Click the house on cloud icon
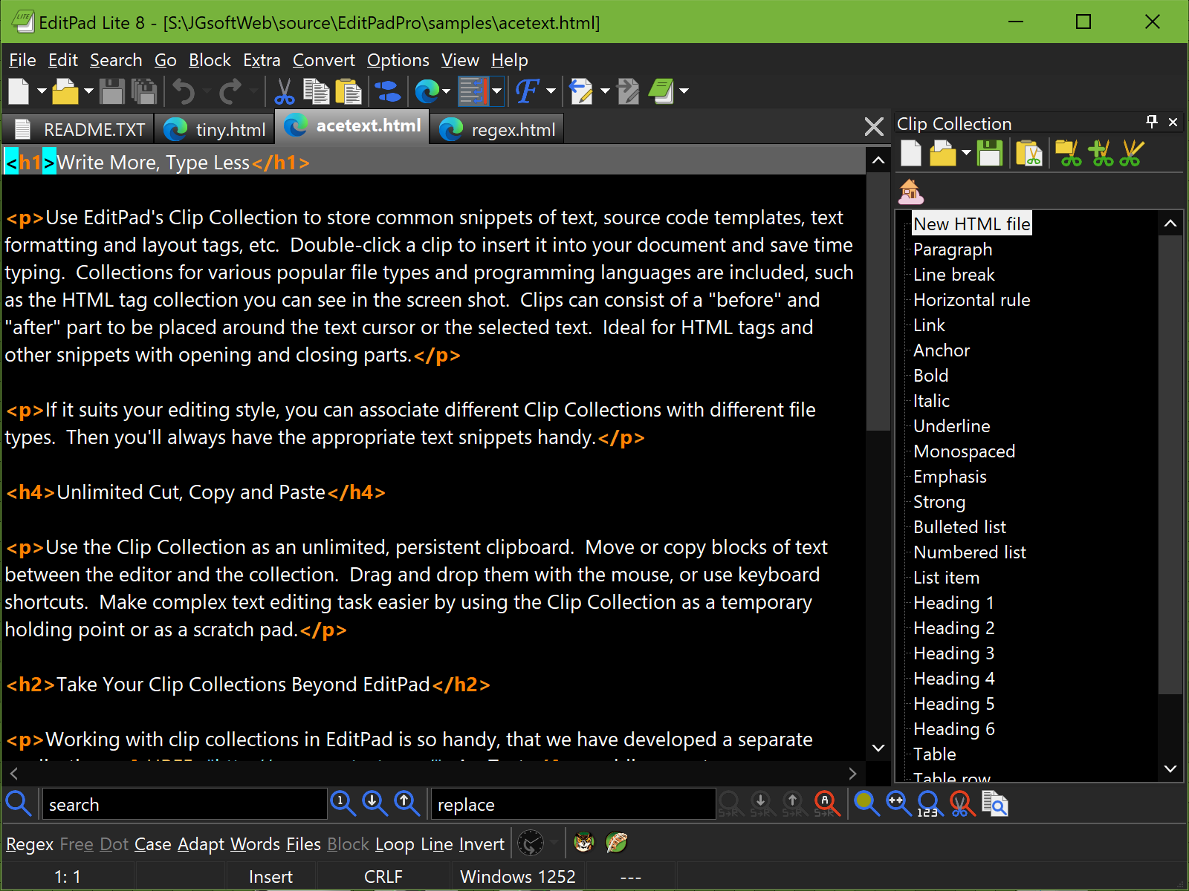1189x891 pixels. click(x=910, y=192)
